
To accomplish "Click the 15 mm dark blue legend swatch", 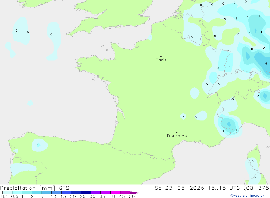I will (66, 193).
